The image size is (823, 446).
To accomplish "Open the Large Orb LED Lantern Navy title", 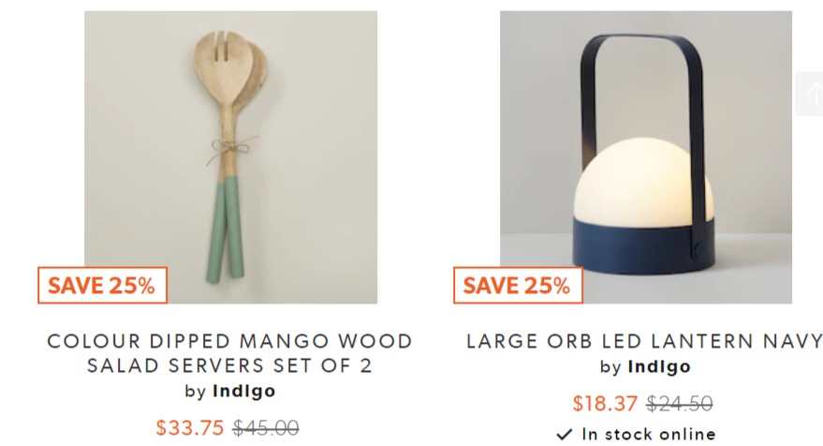I will coord(644,341).
